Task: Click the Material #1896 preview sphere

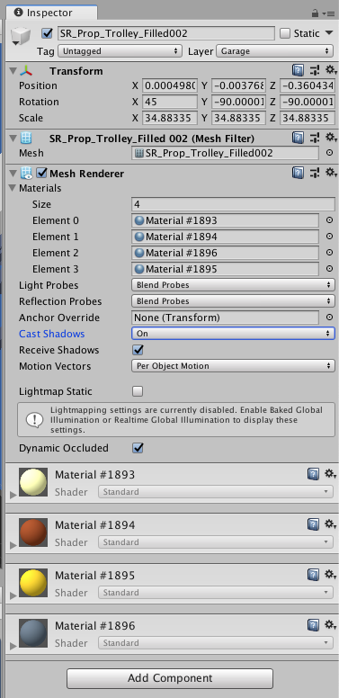Action: (x=33, y=633)
